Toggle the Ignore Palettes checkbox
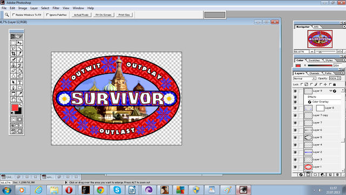 tap(48, 15)
